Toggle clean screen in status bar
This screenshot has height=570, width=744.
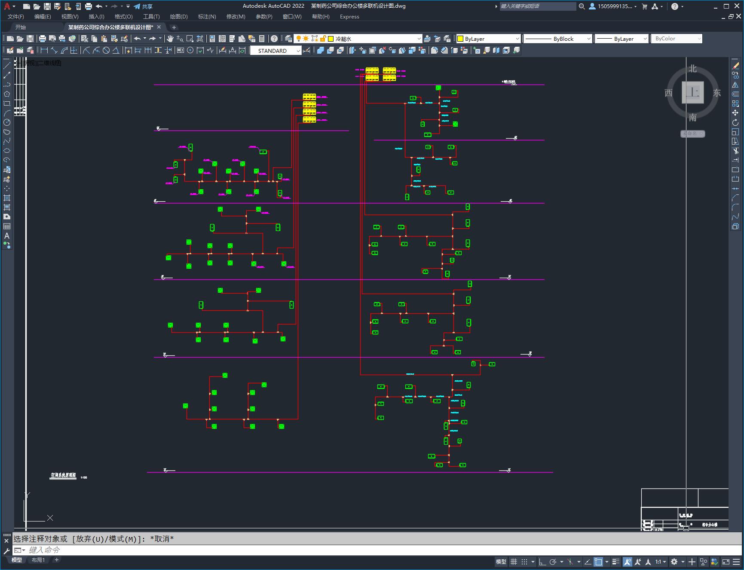[x=726, y=561]
